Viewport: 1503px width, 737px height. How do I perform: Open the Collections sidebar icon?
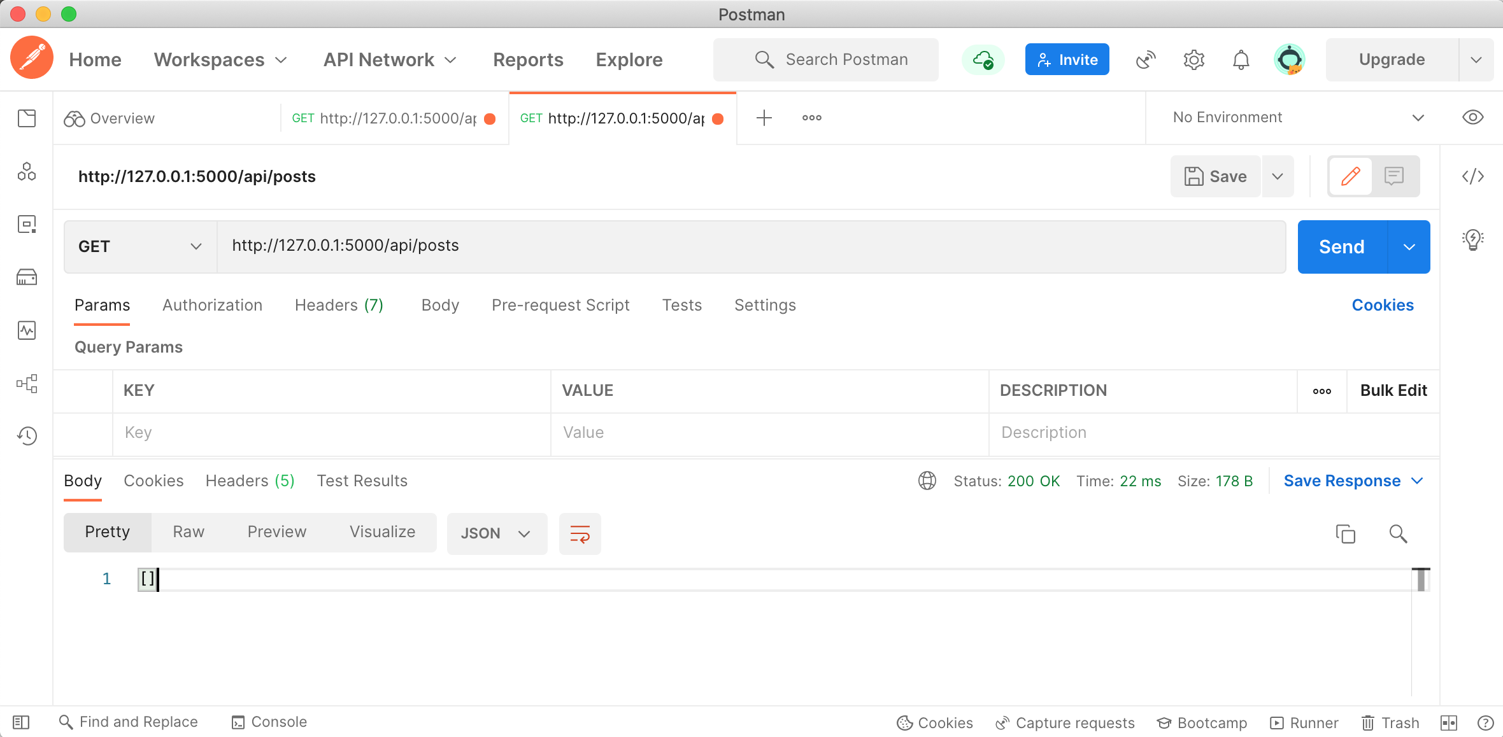[x=27, y=118]
